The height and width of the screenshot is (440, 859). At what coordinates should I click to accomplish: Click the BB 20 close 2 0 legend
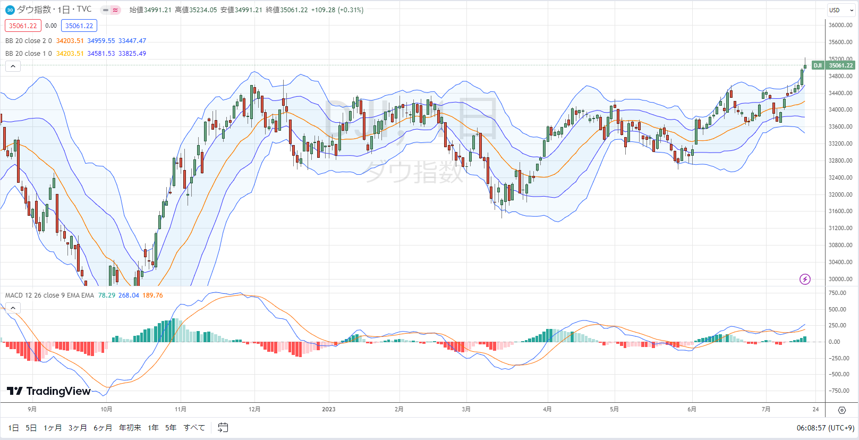[x=29, y=41]
